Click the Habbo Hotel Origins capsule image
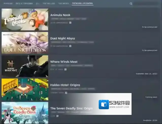 [25, 89]
